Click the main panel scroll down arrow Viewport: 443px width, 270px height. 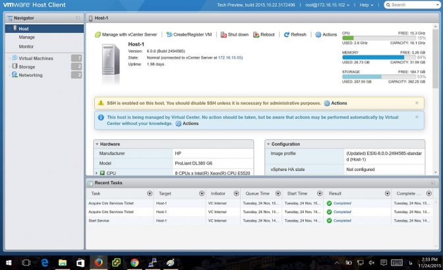[435, 172]
